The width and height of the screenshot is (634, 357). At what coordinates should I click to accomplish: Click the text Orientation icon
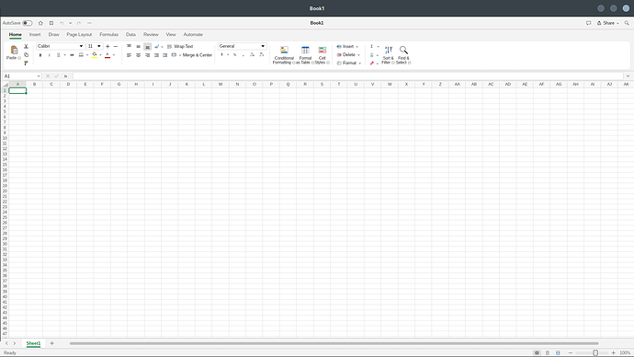click(157, 47)
